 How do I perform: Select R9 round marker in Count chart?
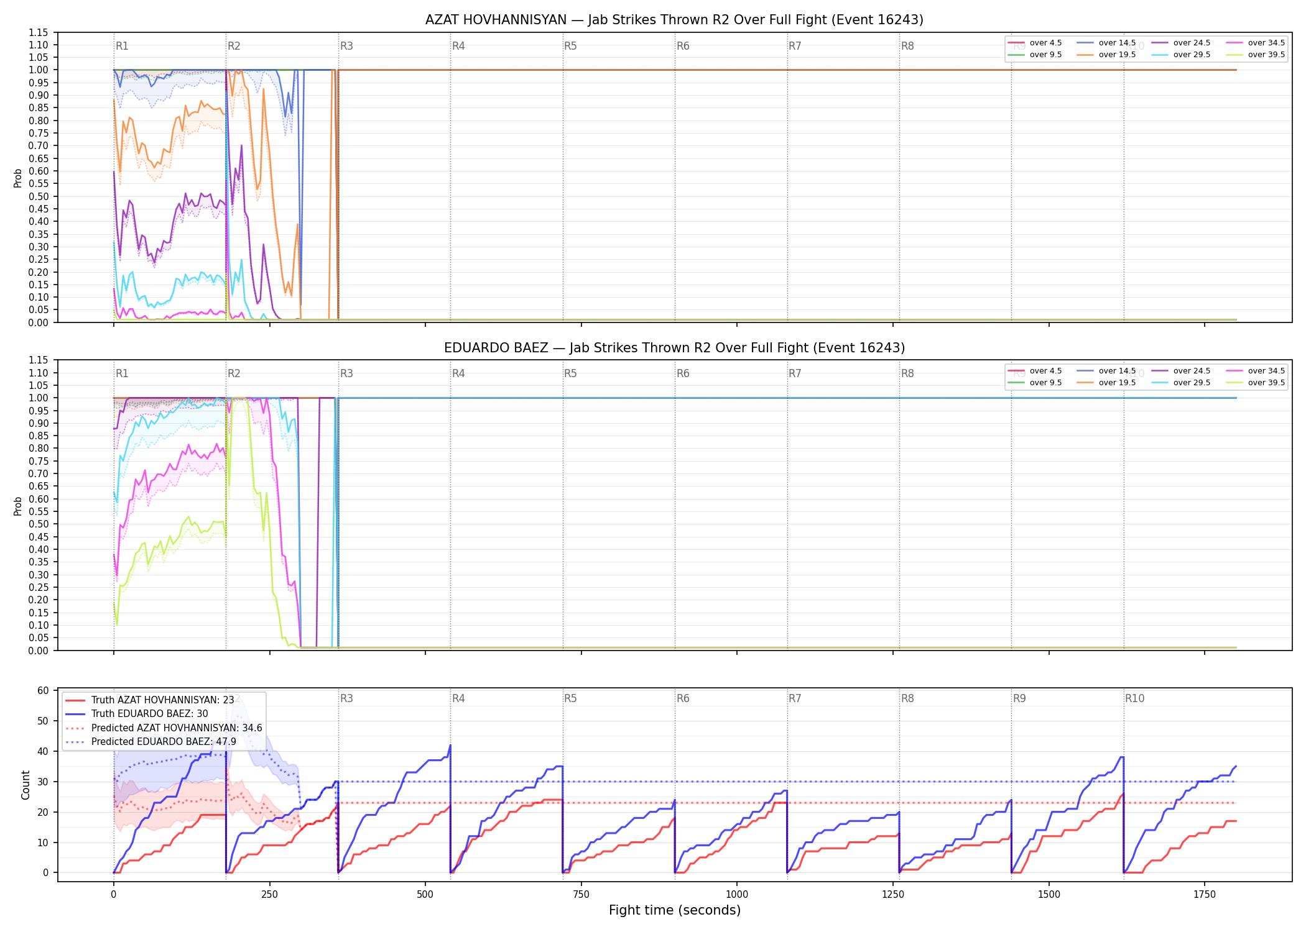click(x=1019, y=698)
